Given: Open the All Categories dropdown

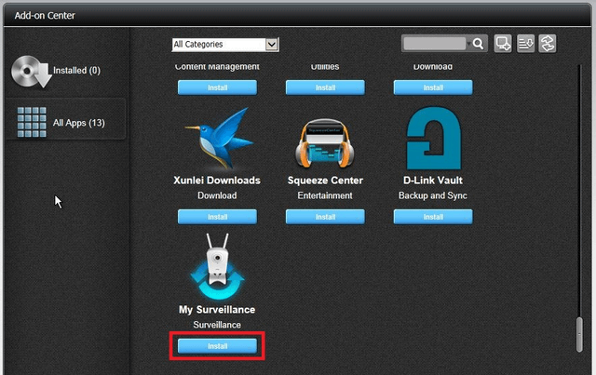Looking at the screenshot, I should 225,45.
